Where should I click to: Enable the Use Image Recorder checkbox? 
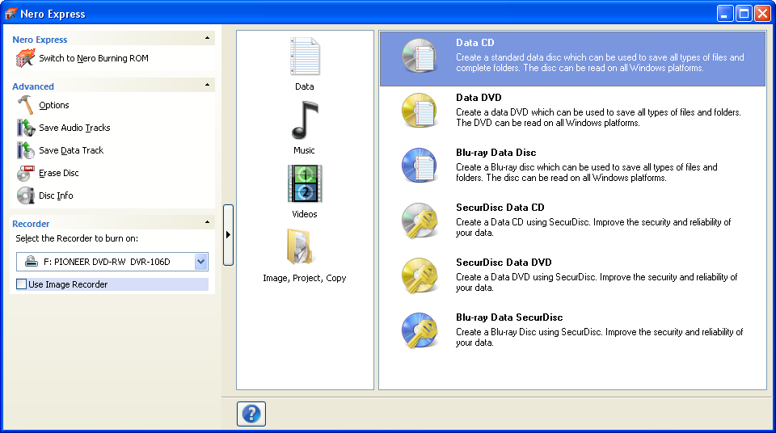21,284
